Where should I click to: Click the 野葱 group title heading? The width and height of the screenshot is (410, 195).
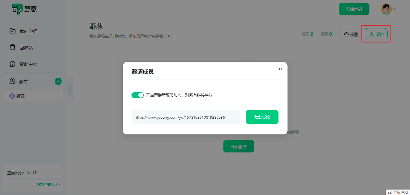(96, 27)
